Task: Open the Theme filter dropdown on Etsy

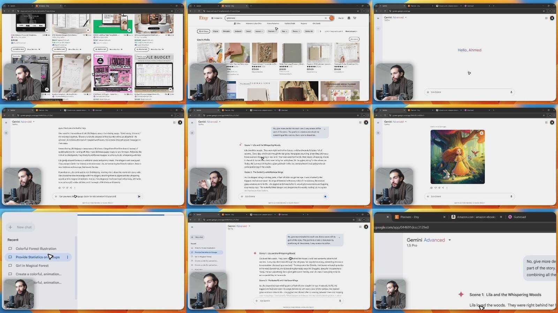Action: (x=296, y=31)
